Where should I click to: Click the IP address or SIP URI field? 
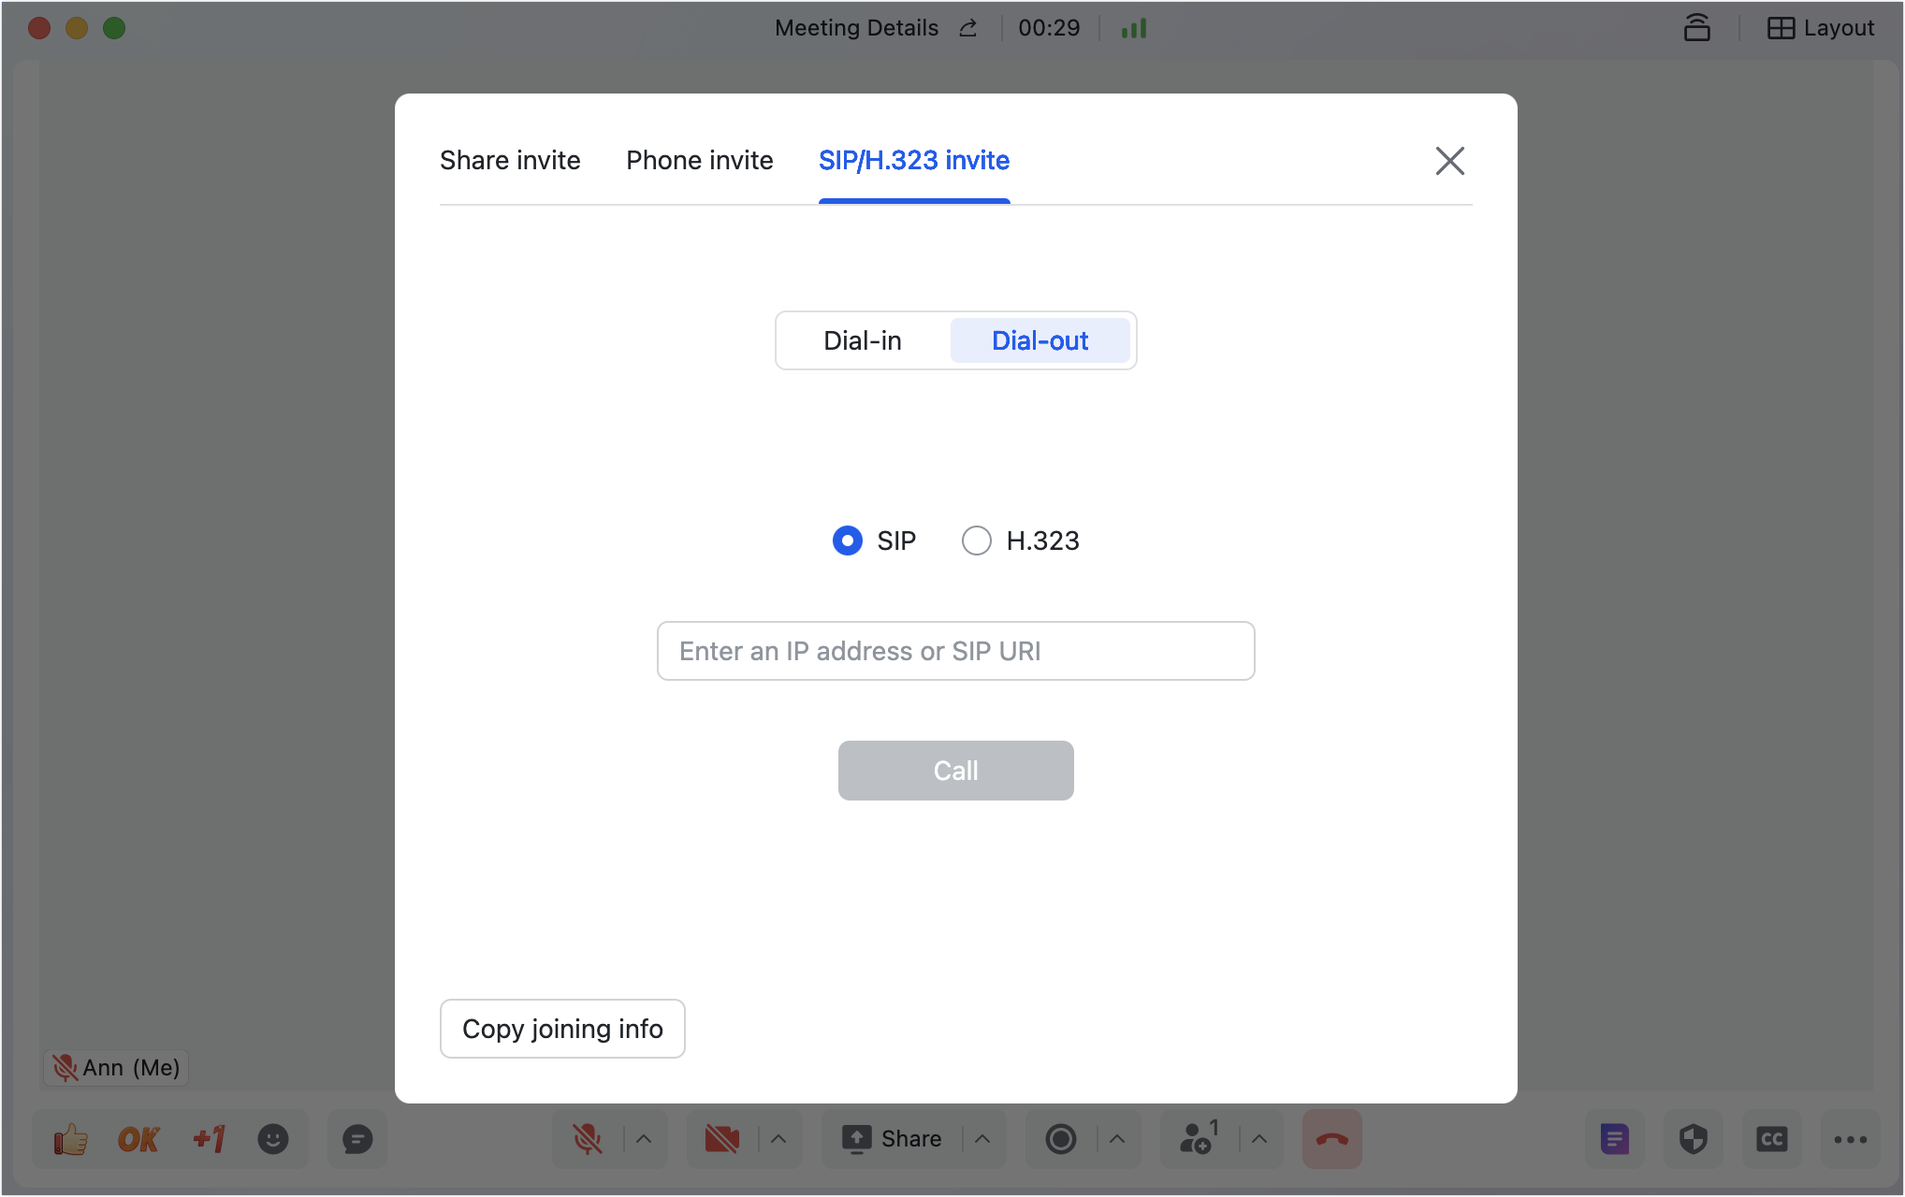[956, 651]
